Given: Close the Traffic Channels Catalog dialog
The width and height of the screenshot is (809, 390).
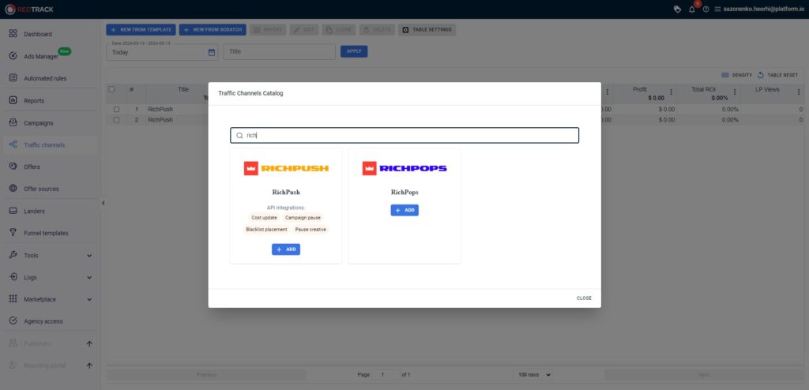Looking at the screenshot, I should click(583, 298).
